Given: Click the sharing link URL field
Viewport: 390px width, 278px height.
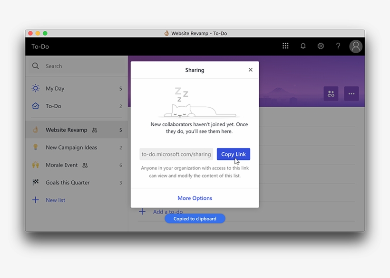Looking at the screenshot, I should click(x=176, y=154).
